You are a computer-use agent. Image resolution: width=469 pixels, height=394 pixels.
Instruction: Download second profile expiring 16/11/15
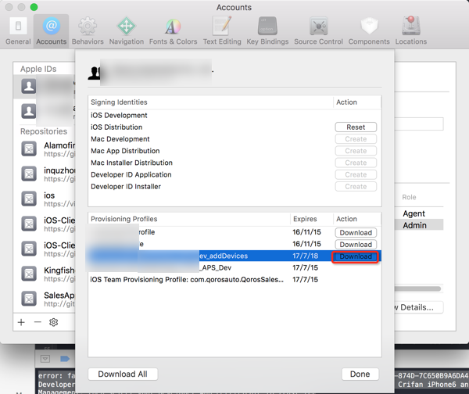pos(356,245)
